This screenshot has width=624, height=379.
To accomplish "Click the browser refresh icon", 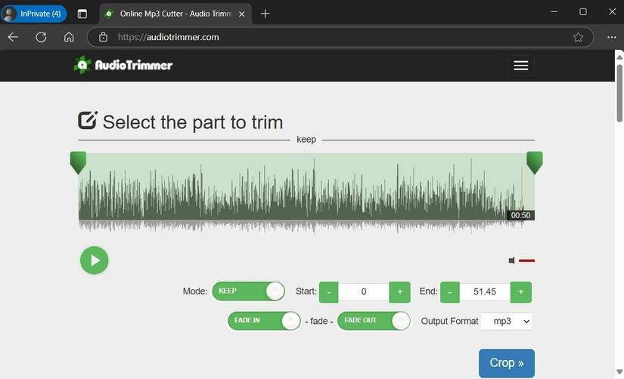I will click(x=41, y=37).
